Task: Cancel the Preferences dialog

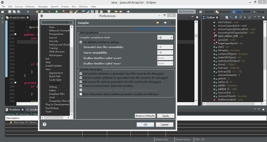Action: pyautogui.click(x=164, y=125)
